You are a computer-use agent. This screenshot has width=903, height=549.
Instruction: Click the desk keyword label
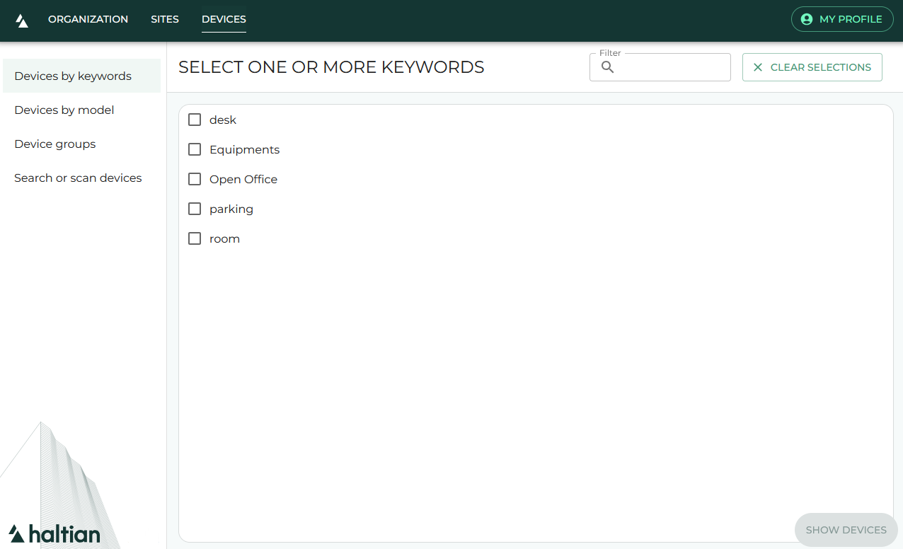(x=223, y=120)
